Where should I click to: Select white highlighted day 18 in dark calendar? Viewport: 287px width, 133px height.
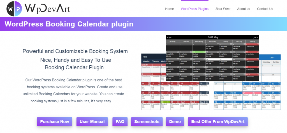tap(212, 61)
